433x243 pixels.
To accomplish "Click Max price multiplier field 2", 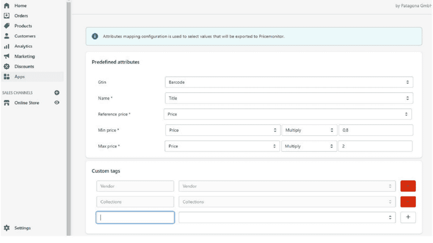I will pos(375,146).
